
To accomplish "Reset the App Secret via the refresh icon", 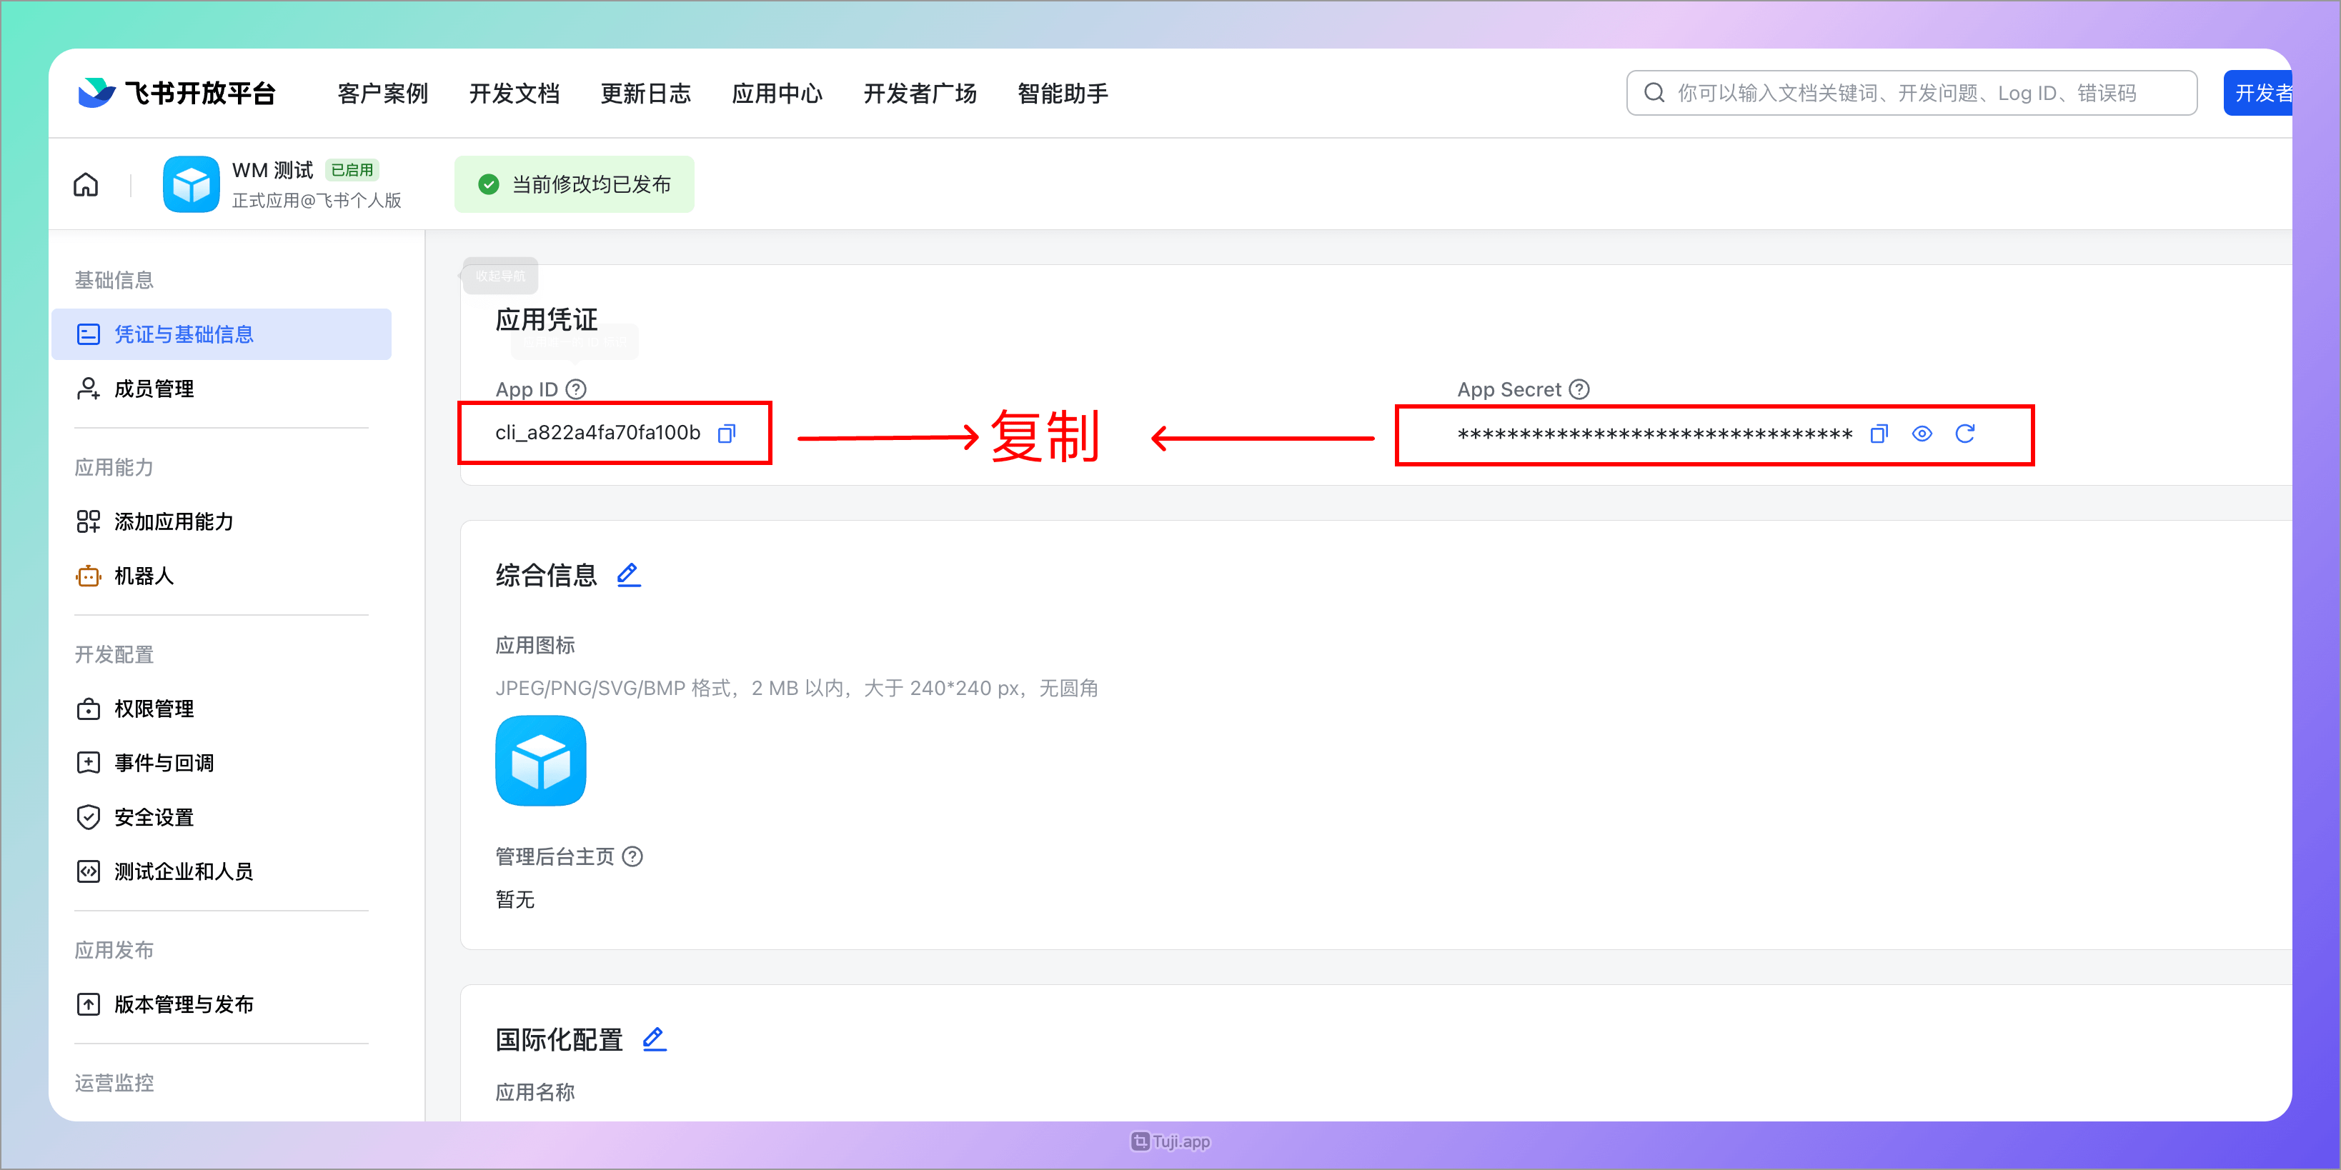I will click(x=1965, y=434).
